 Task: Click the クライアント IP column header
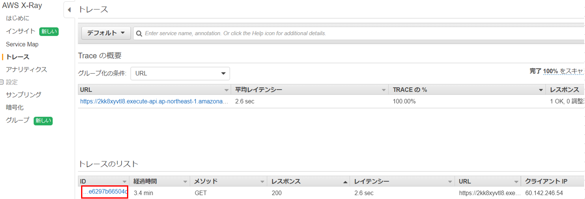coord(553,181)
